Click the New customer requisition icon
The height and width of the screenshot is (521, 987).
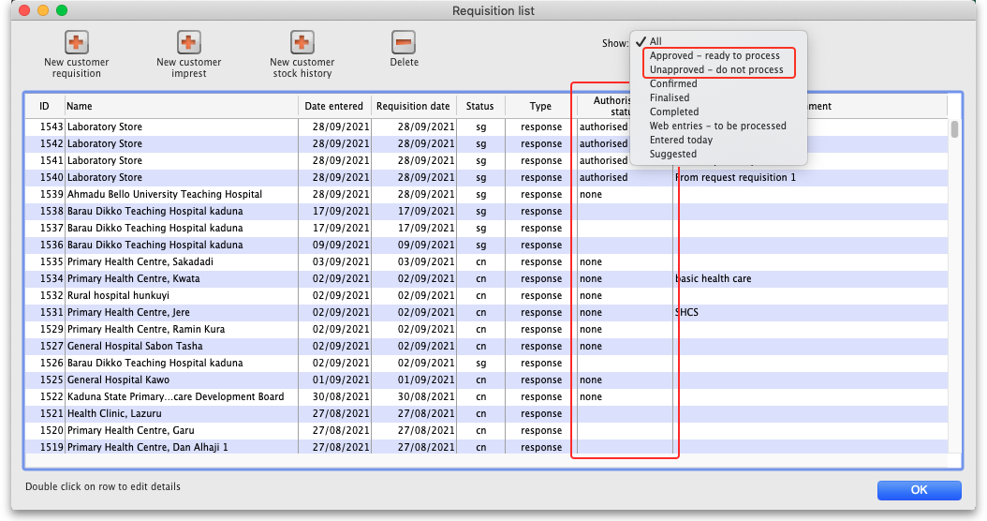point(76,42)
